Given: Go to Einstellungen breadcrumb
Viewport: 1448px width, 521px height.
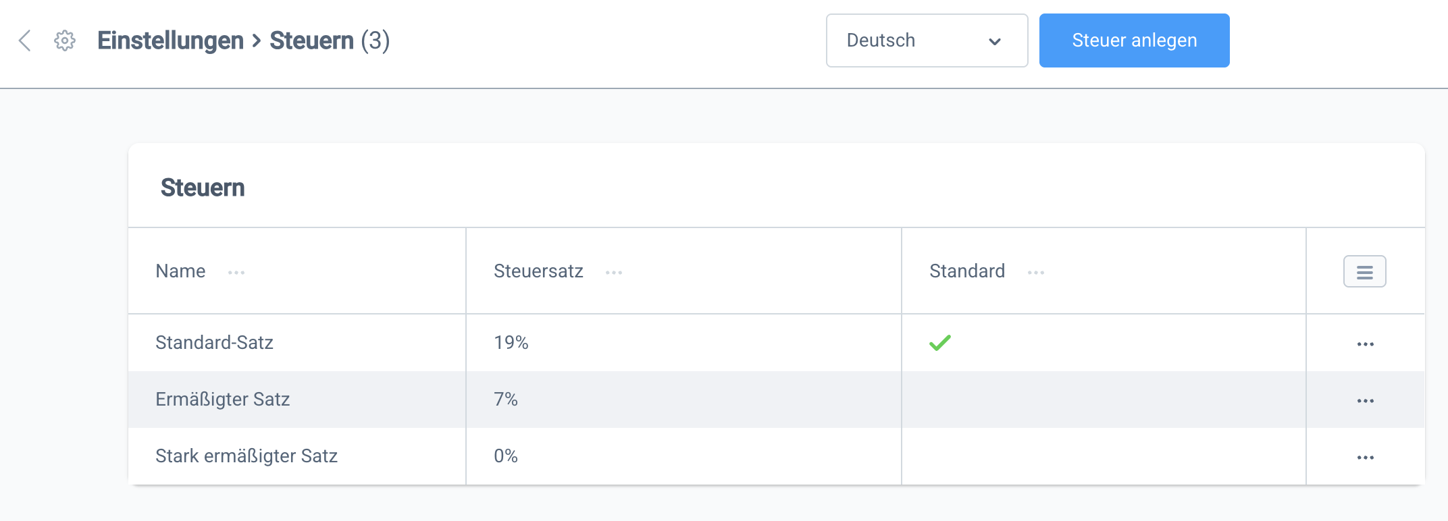Looking at the screenshot, I should 170,40.
